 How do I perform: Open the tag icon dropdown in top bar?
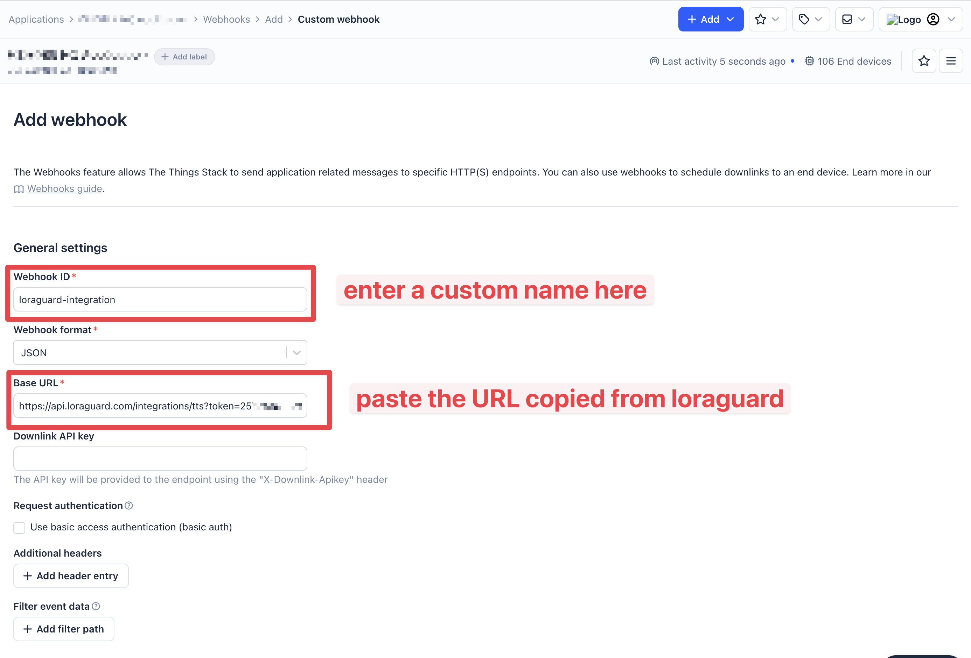pos(810,19)
